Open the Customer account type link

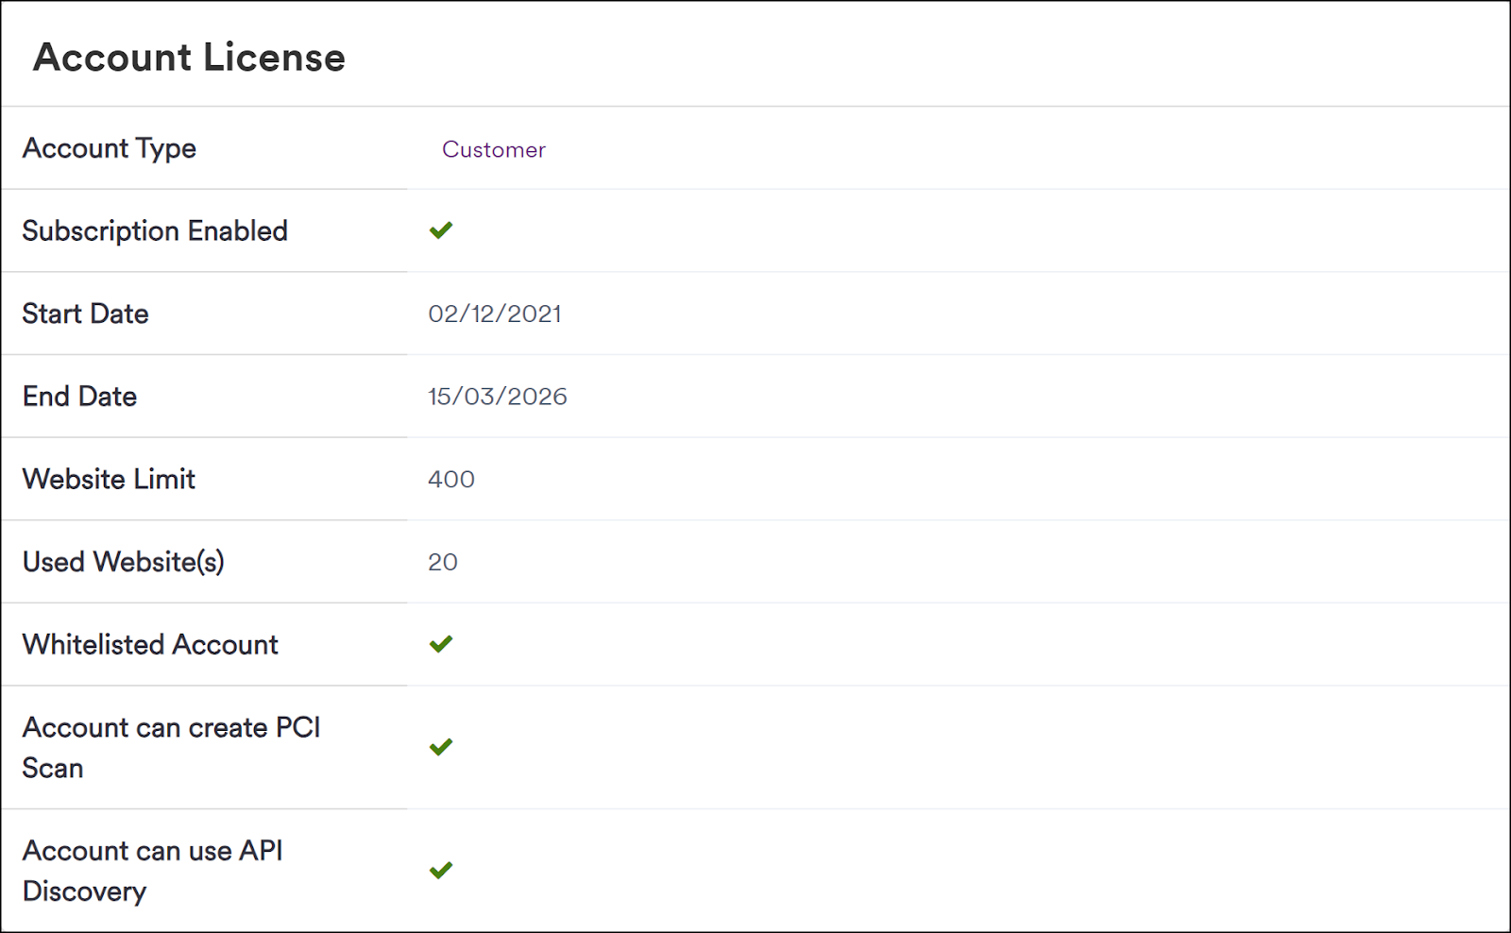[x=494, y=149]
